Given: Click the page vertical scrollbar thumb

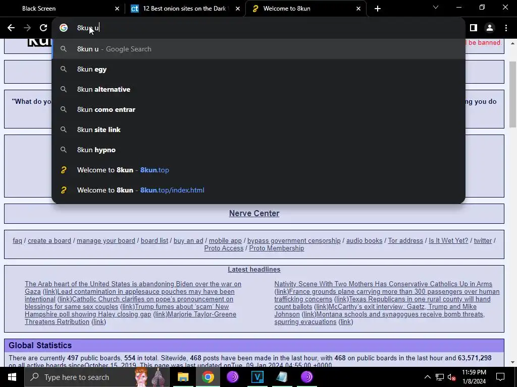Looking at the screenshot, I should click(513, 95).
